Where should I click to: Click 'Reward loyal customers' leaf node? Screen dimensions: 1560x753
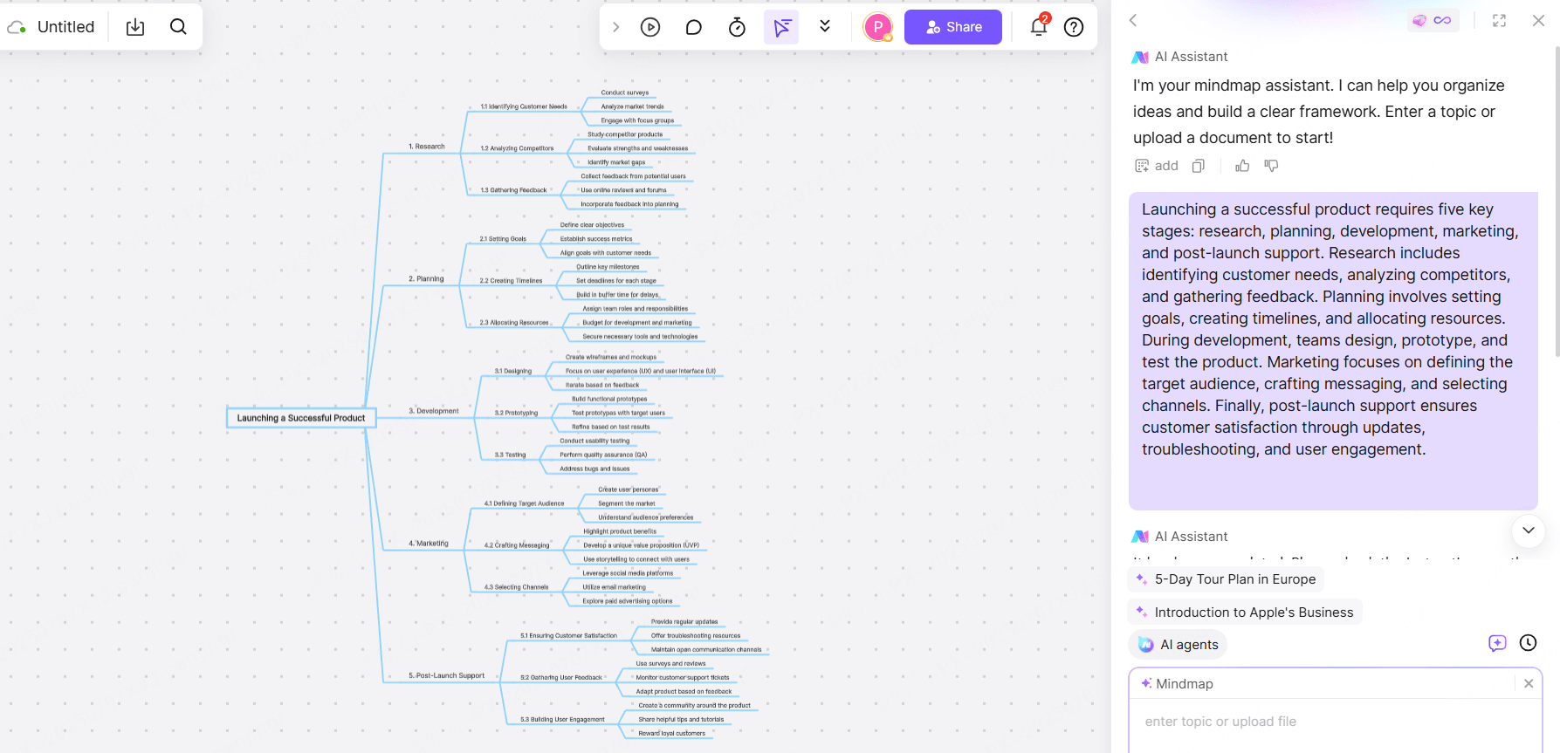(671, 734)
